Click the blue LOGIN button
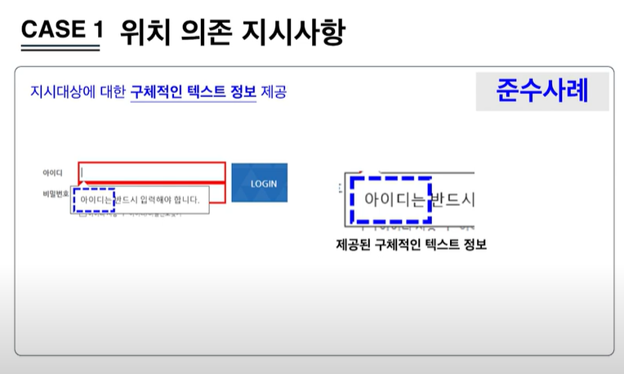The height and width of the screenshot is (374, 624). pyautogui.click(x=260, y=183)
